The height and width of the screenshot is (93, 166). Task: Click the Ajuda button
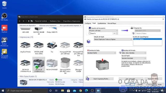[160, 84]
